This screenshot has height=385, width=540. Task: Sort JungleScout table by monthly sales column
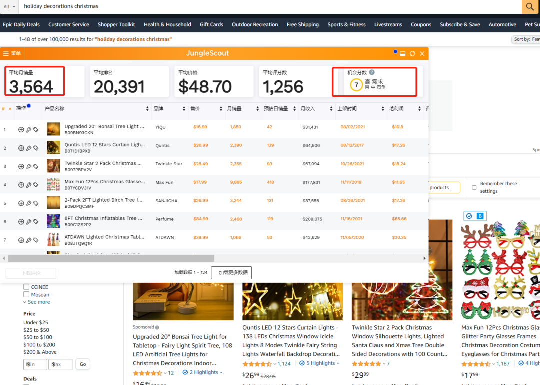tap(257, 109)
